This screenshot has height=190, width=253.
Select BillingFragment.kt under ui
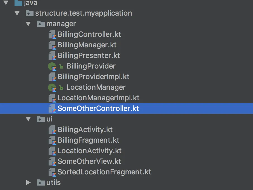(88, 140)
